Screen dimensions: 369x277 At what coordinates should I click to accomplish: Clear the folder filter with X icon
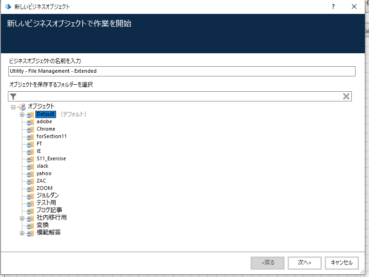(346, 96)
